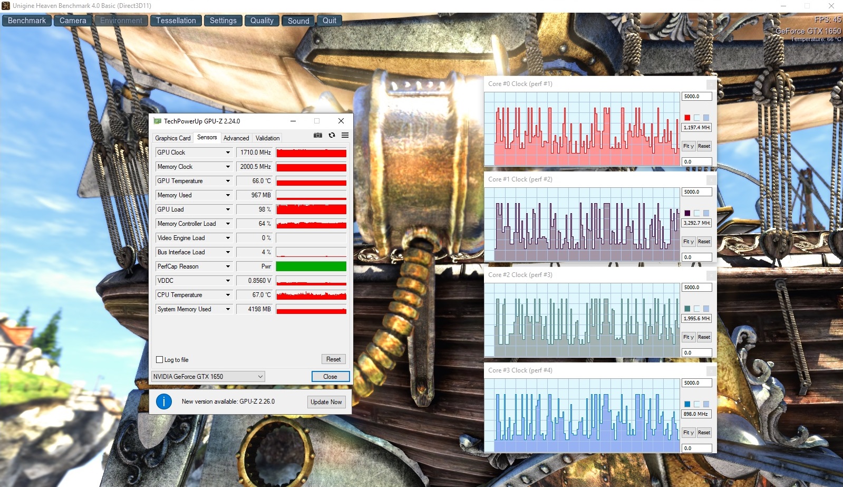Switch to the Graphics Card tab
Image resolution: width=843 pixels, height=487 pixels.
point(173,138)
